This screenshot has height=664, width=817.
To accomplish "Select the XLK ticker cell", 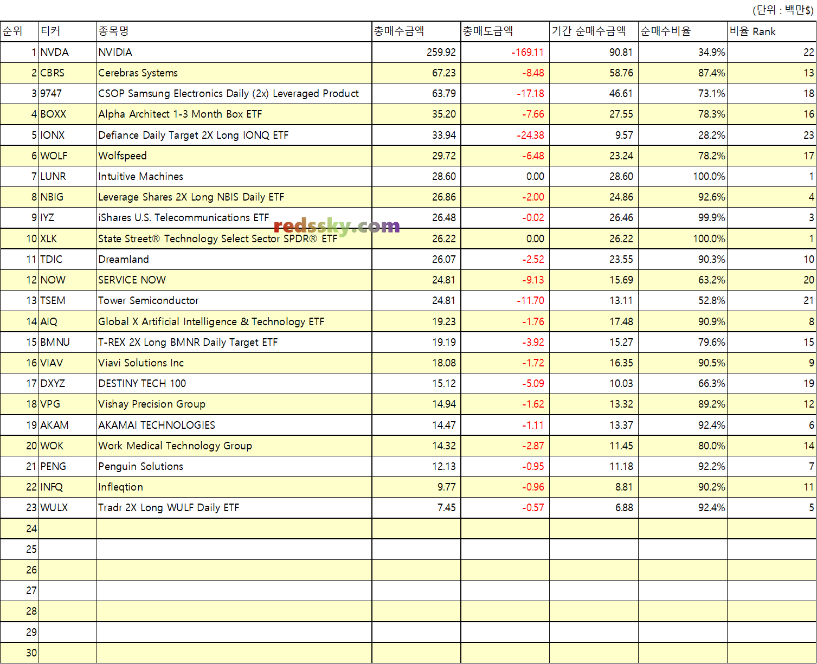I will click(x=67, y=238).
